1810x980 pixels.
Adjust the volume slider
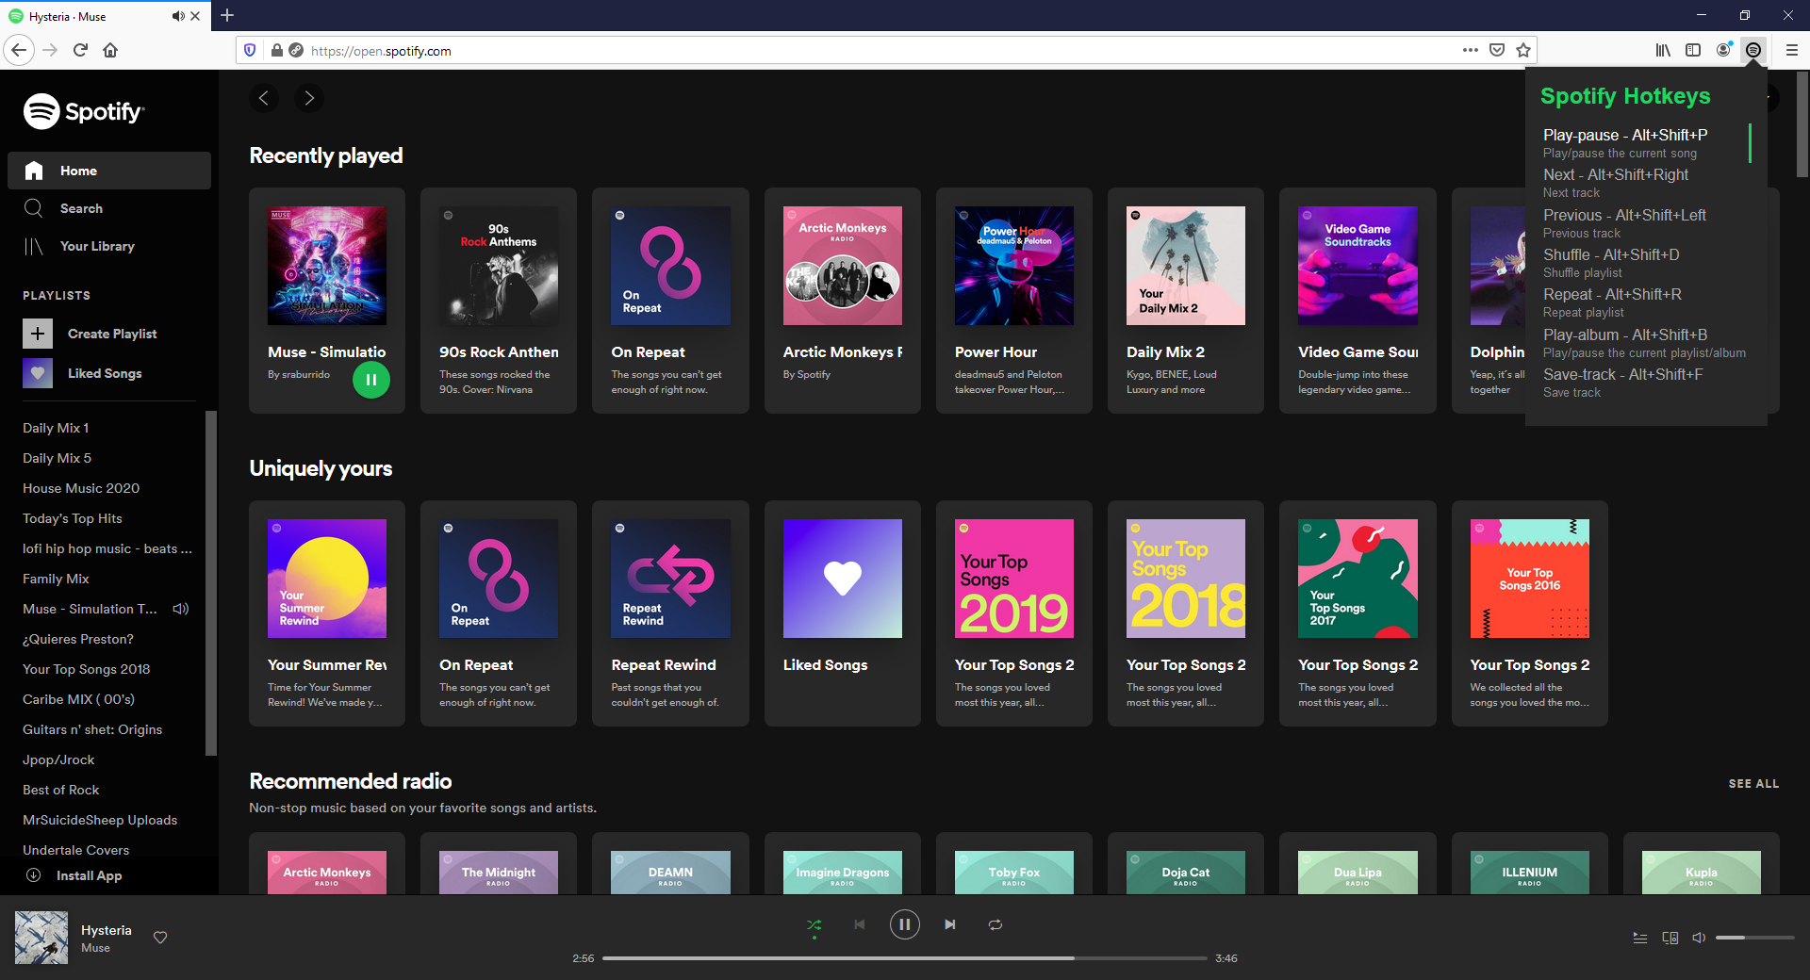click(x=1754, y=938)
